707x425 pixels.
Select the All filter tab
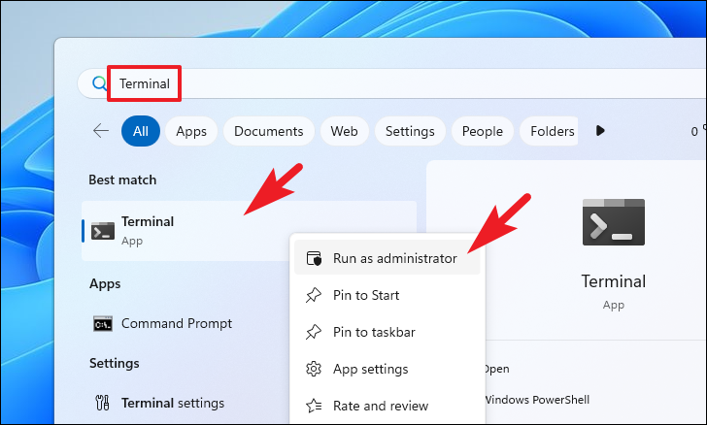click(141, 131)
